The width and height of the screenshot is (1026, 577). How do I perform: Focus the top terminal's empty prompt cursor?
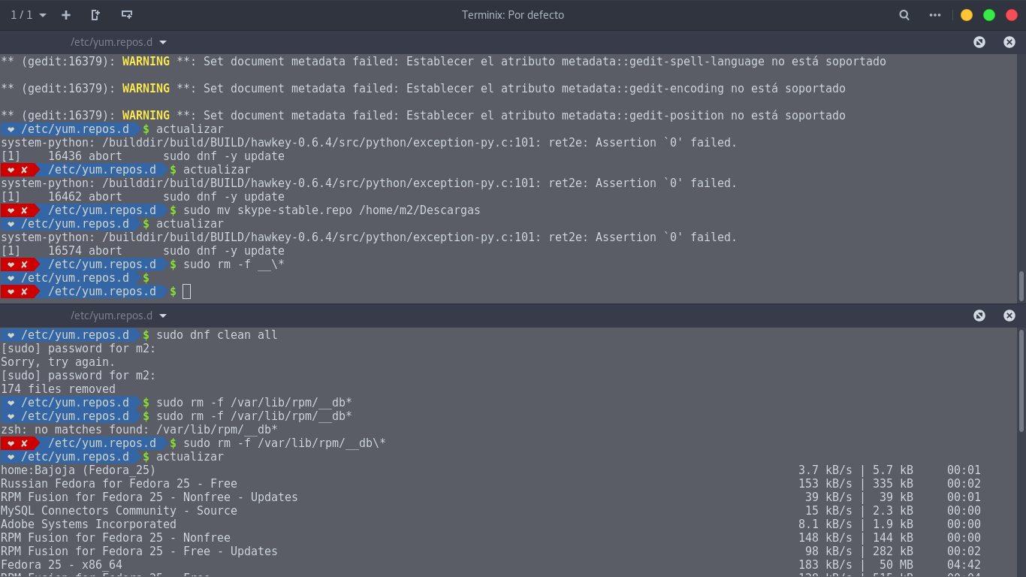pos(187,292)
